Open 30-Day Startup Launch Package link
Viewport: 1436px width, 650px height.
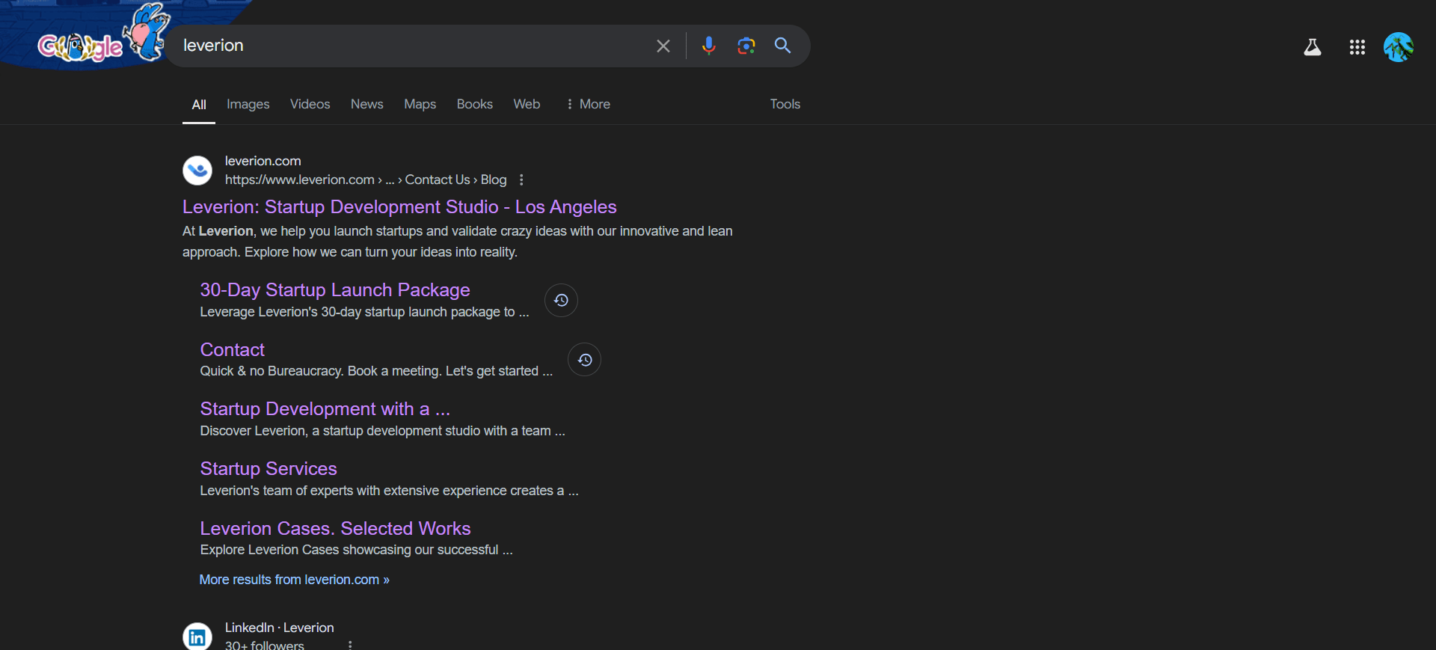[x=335, y=289]
